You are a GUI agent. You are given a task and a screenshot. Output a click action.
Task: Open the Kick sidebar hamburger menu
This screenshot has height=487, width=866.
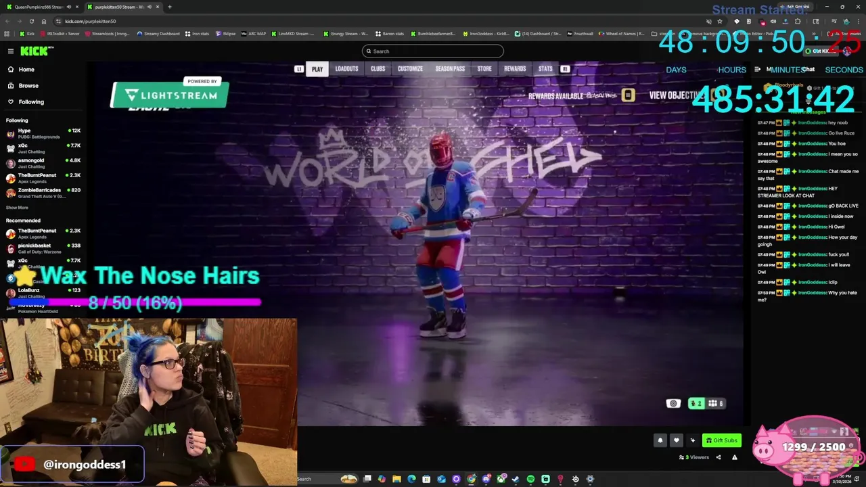(11, 51)
